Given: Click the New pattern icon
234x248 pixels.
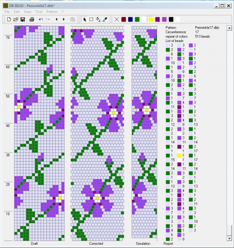Looking at the screenshot, I should coord(9,20).
